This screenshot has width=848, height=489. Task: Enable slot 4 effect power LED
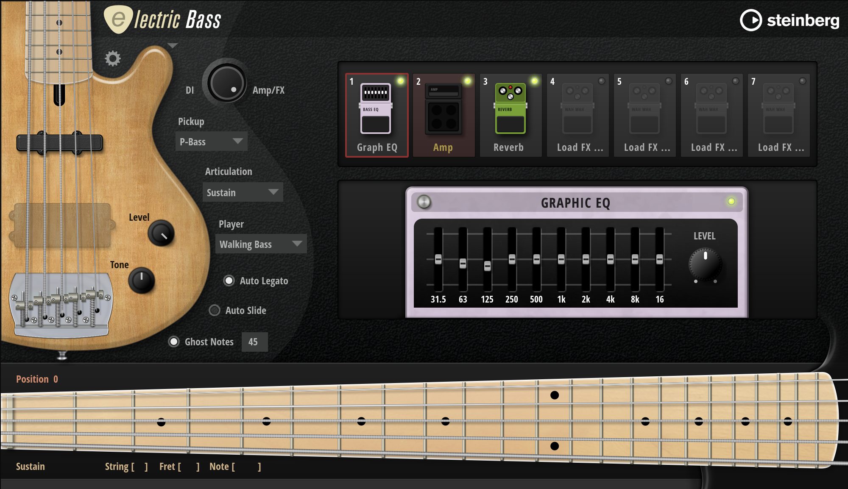[x=602, y=81]
